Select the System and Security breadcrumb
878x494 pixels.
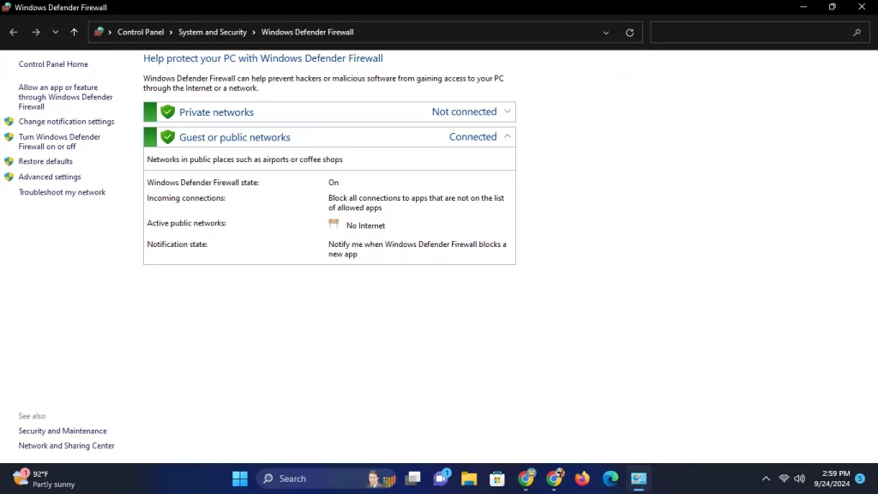(x=213, y=32)
